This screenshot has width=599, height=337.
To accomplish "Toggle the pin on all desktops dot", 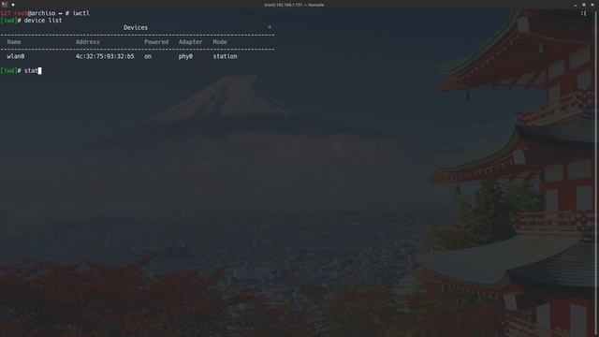I will [13, 5].
